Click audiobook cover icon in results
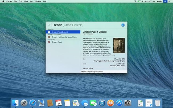The width and height of the screenshot is (173, 108). [x=49, y=37]
